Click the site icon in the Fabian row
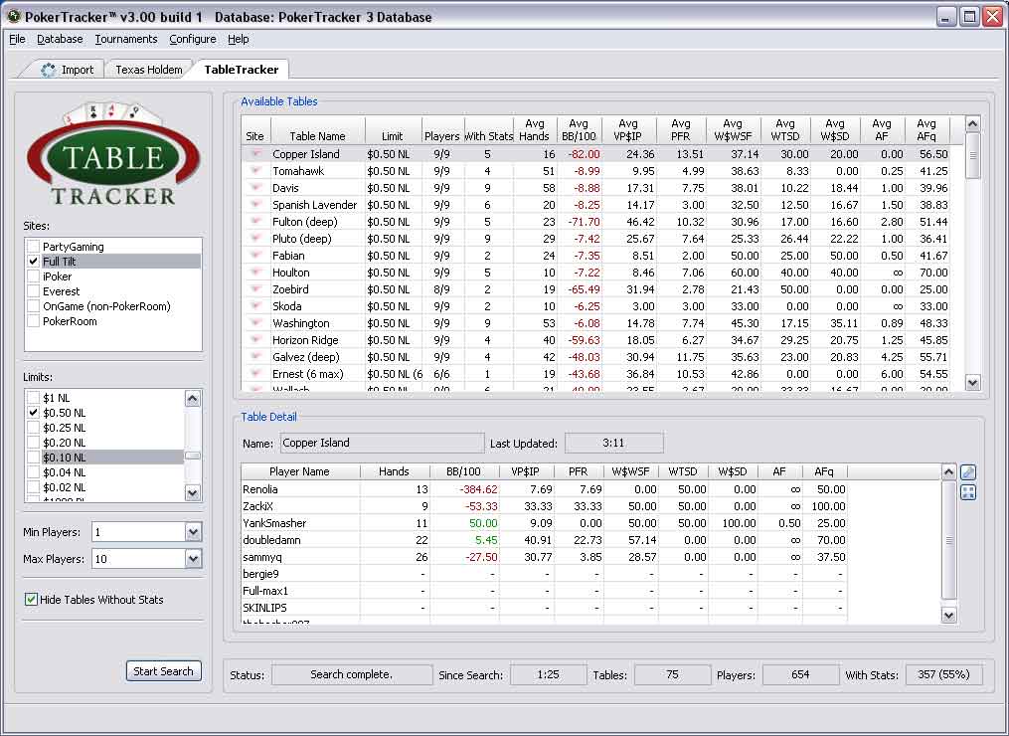This screenshot has width=1009, height=736. [256, 255]
